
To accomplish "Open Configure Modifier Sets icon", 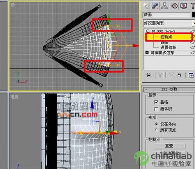I will 191,75.
